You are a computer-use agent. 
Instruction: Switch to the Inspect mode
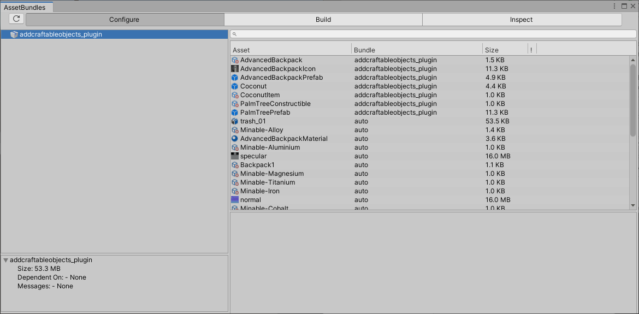pos(522,20)
